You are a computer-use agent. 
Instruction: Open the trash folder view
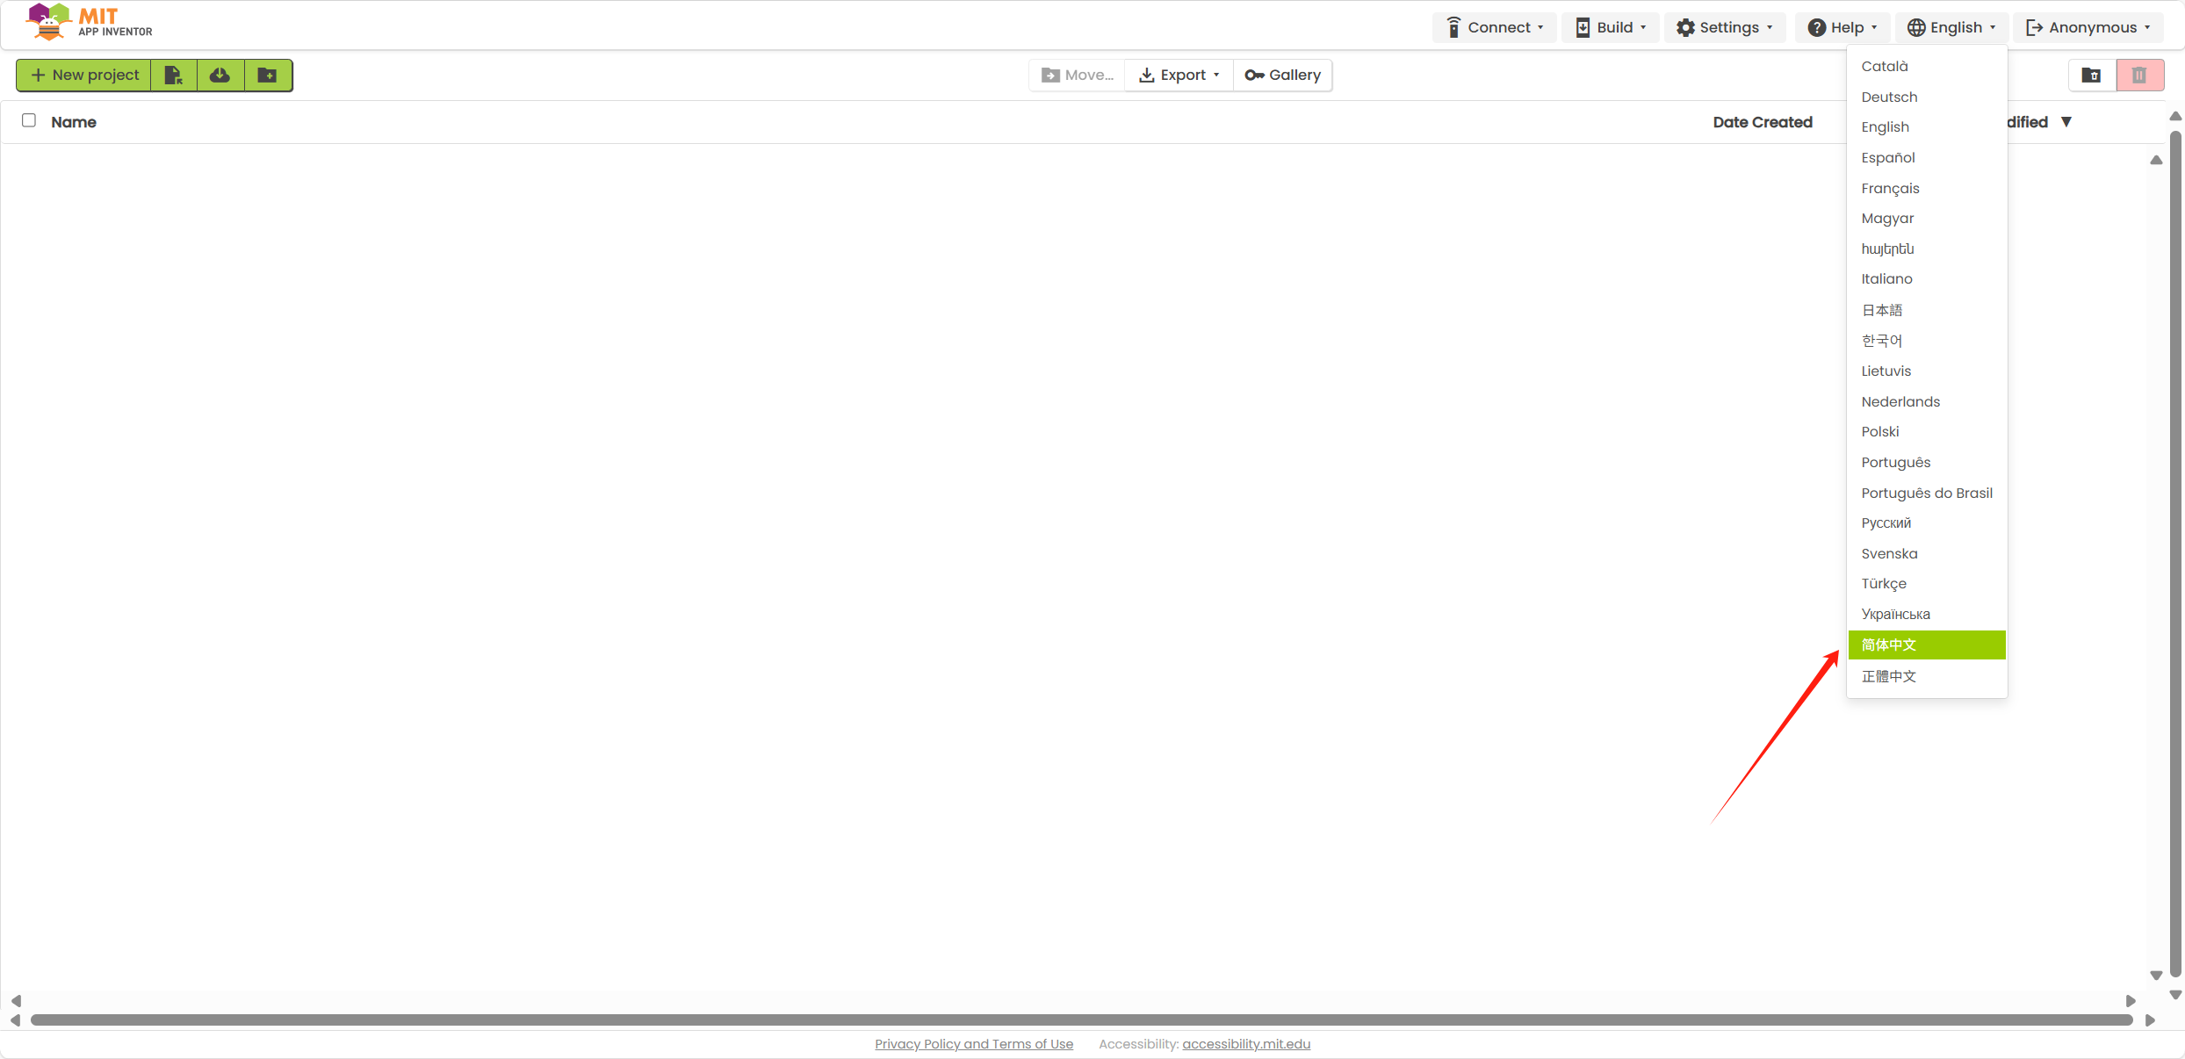(x=2092, y=75)
